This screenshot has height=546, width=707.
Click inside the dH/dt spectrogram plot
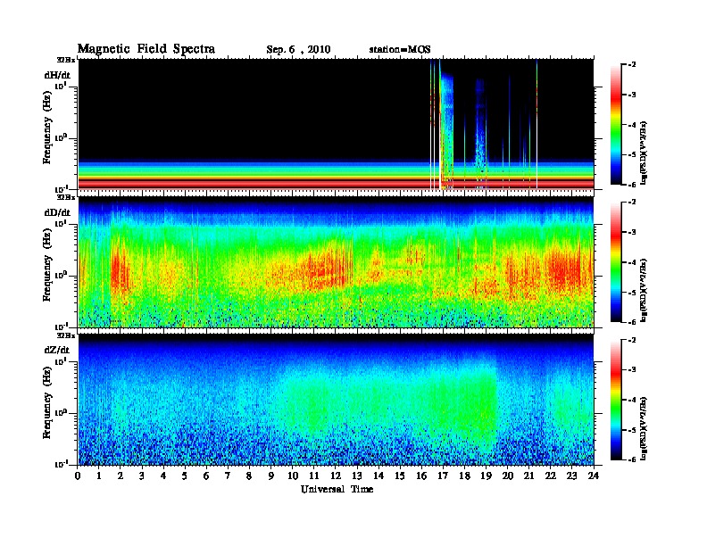[x=336, y=124]
